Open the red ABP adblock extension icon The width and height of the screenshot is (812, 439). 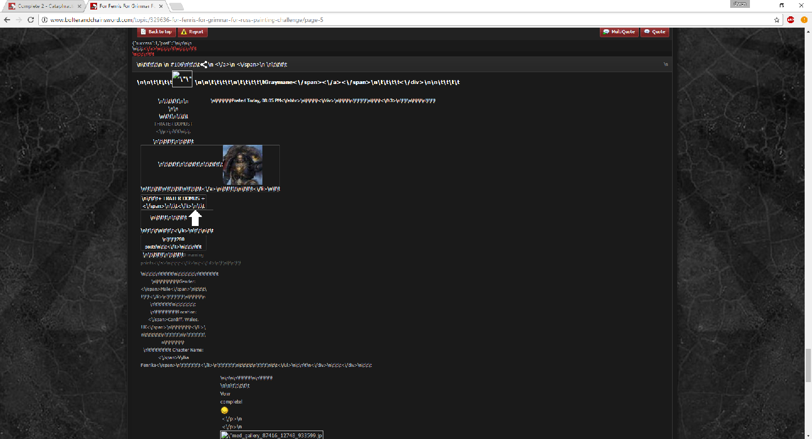(x=791, y=20)
